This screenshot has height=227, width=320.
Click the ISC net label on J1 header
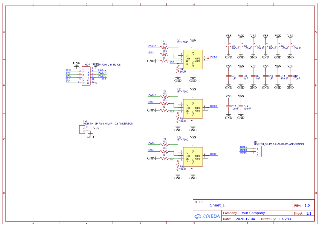point(68,81)
